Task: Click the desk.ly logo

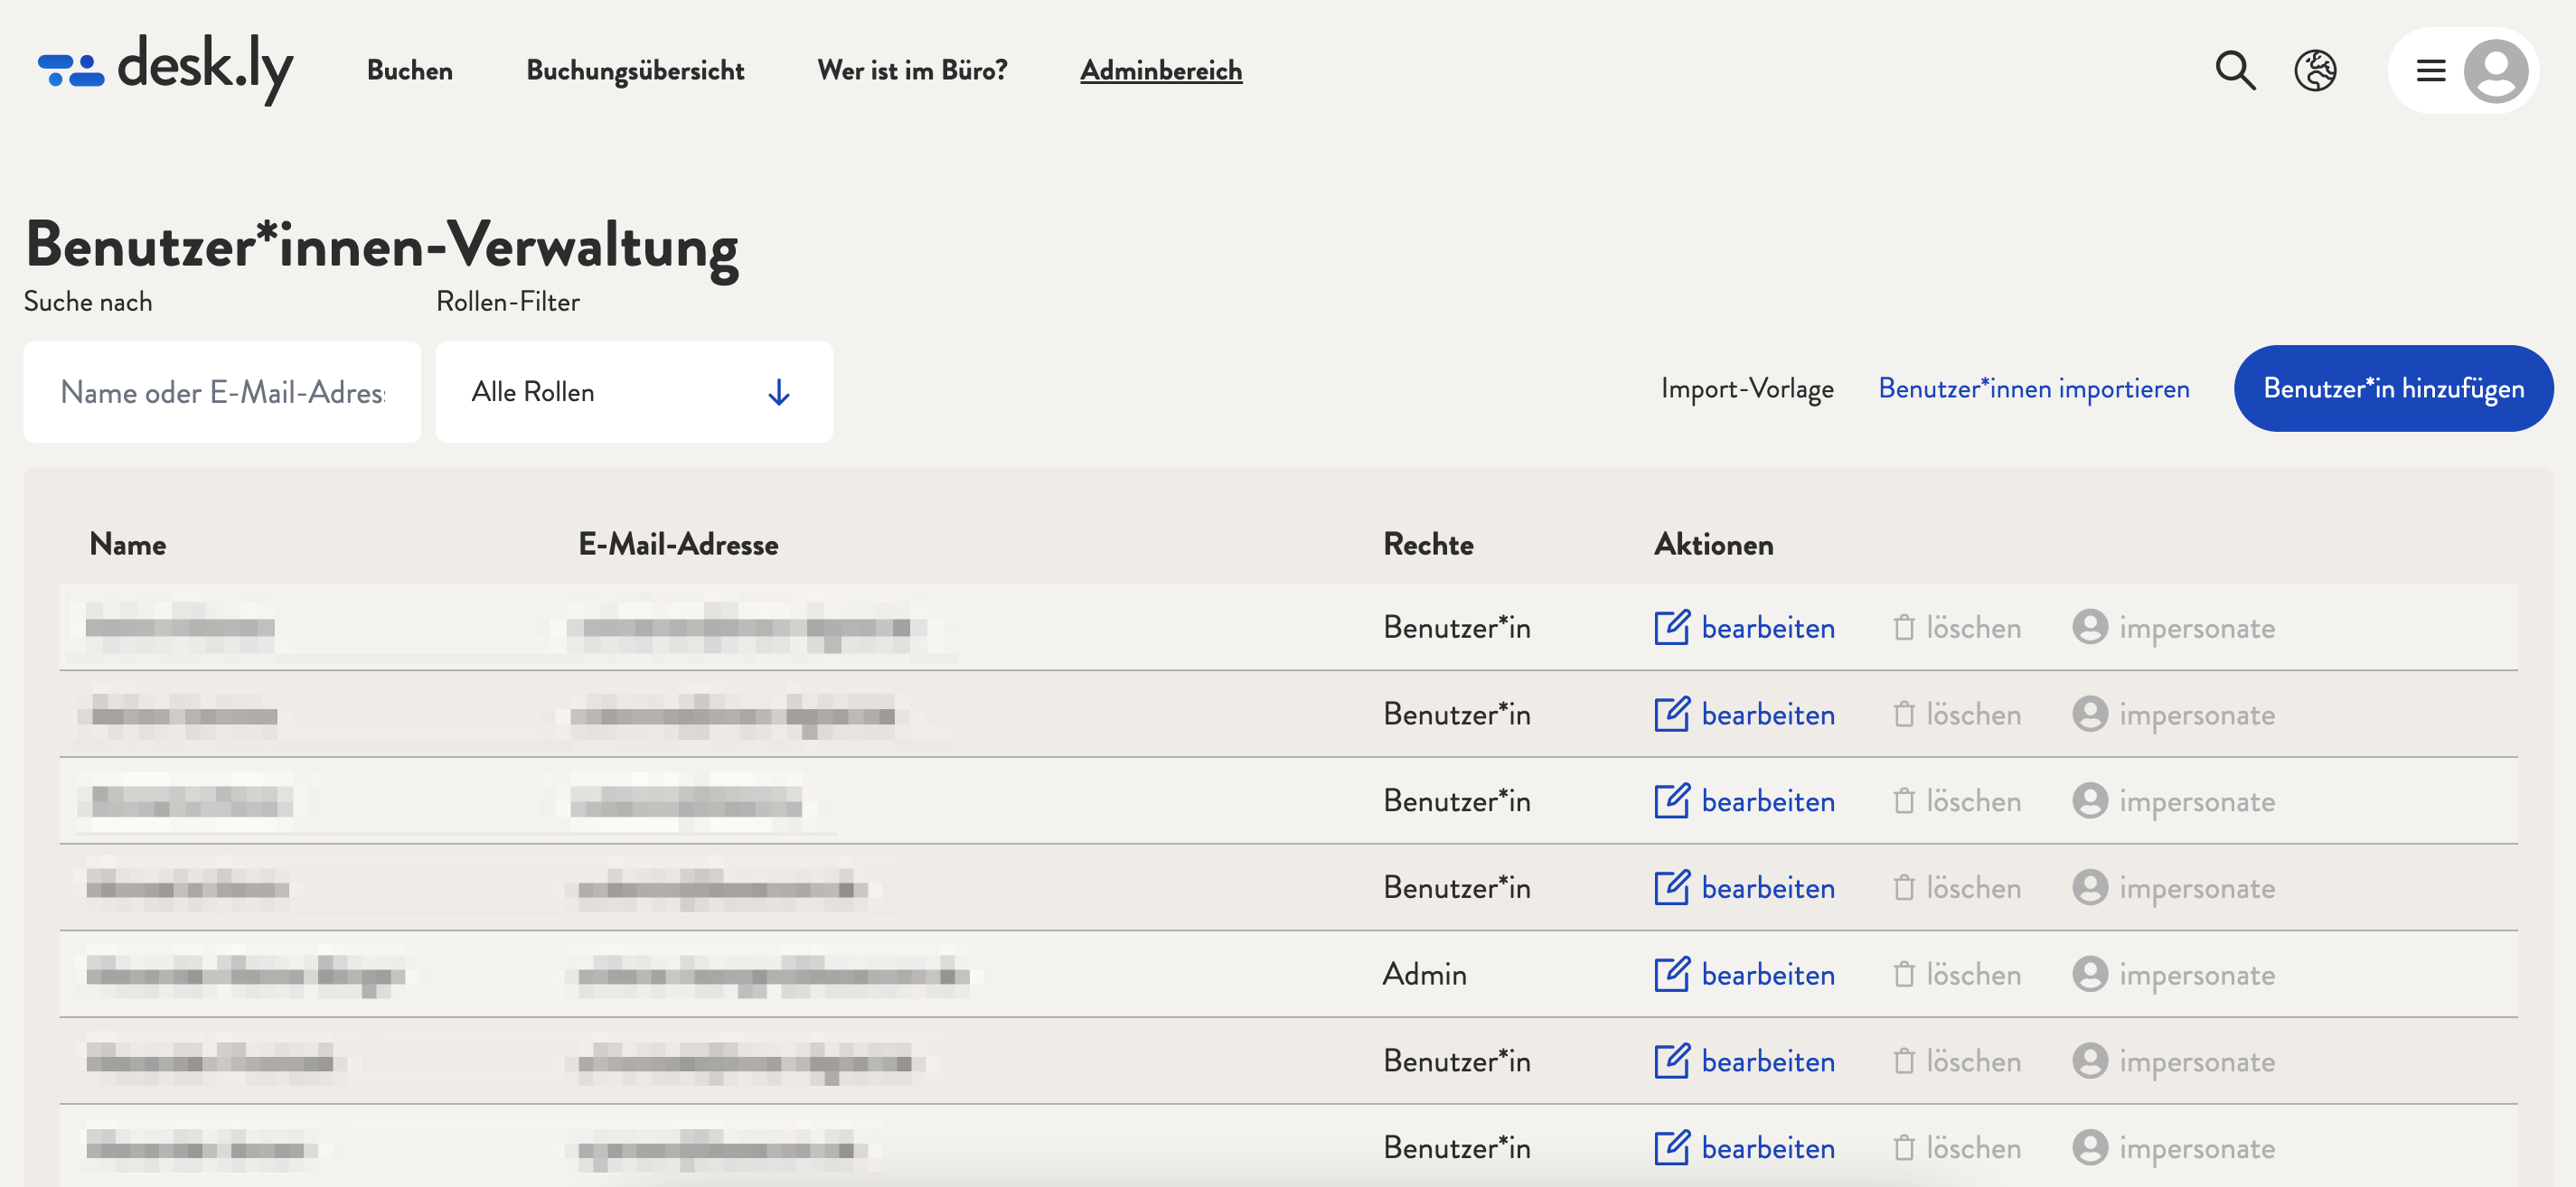Action: pos(165,68)
